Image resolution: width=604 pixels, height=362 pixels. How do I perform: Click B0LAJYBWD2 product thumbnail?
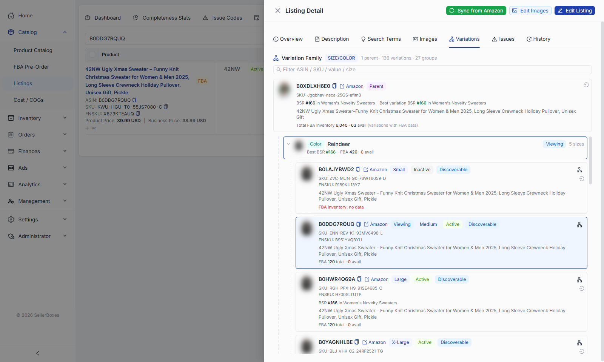(307, 174)
